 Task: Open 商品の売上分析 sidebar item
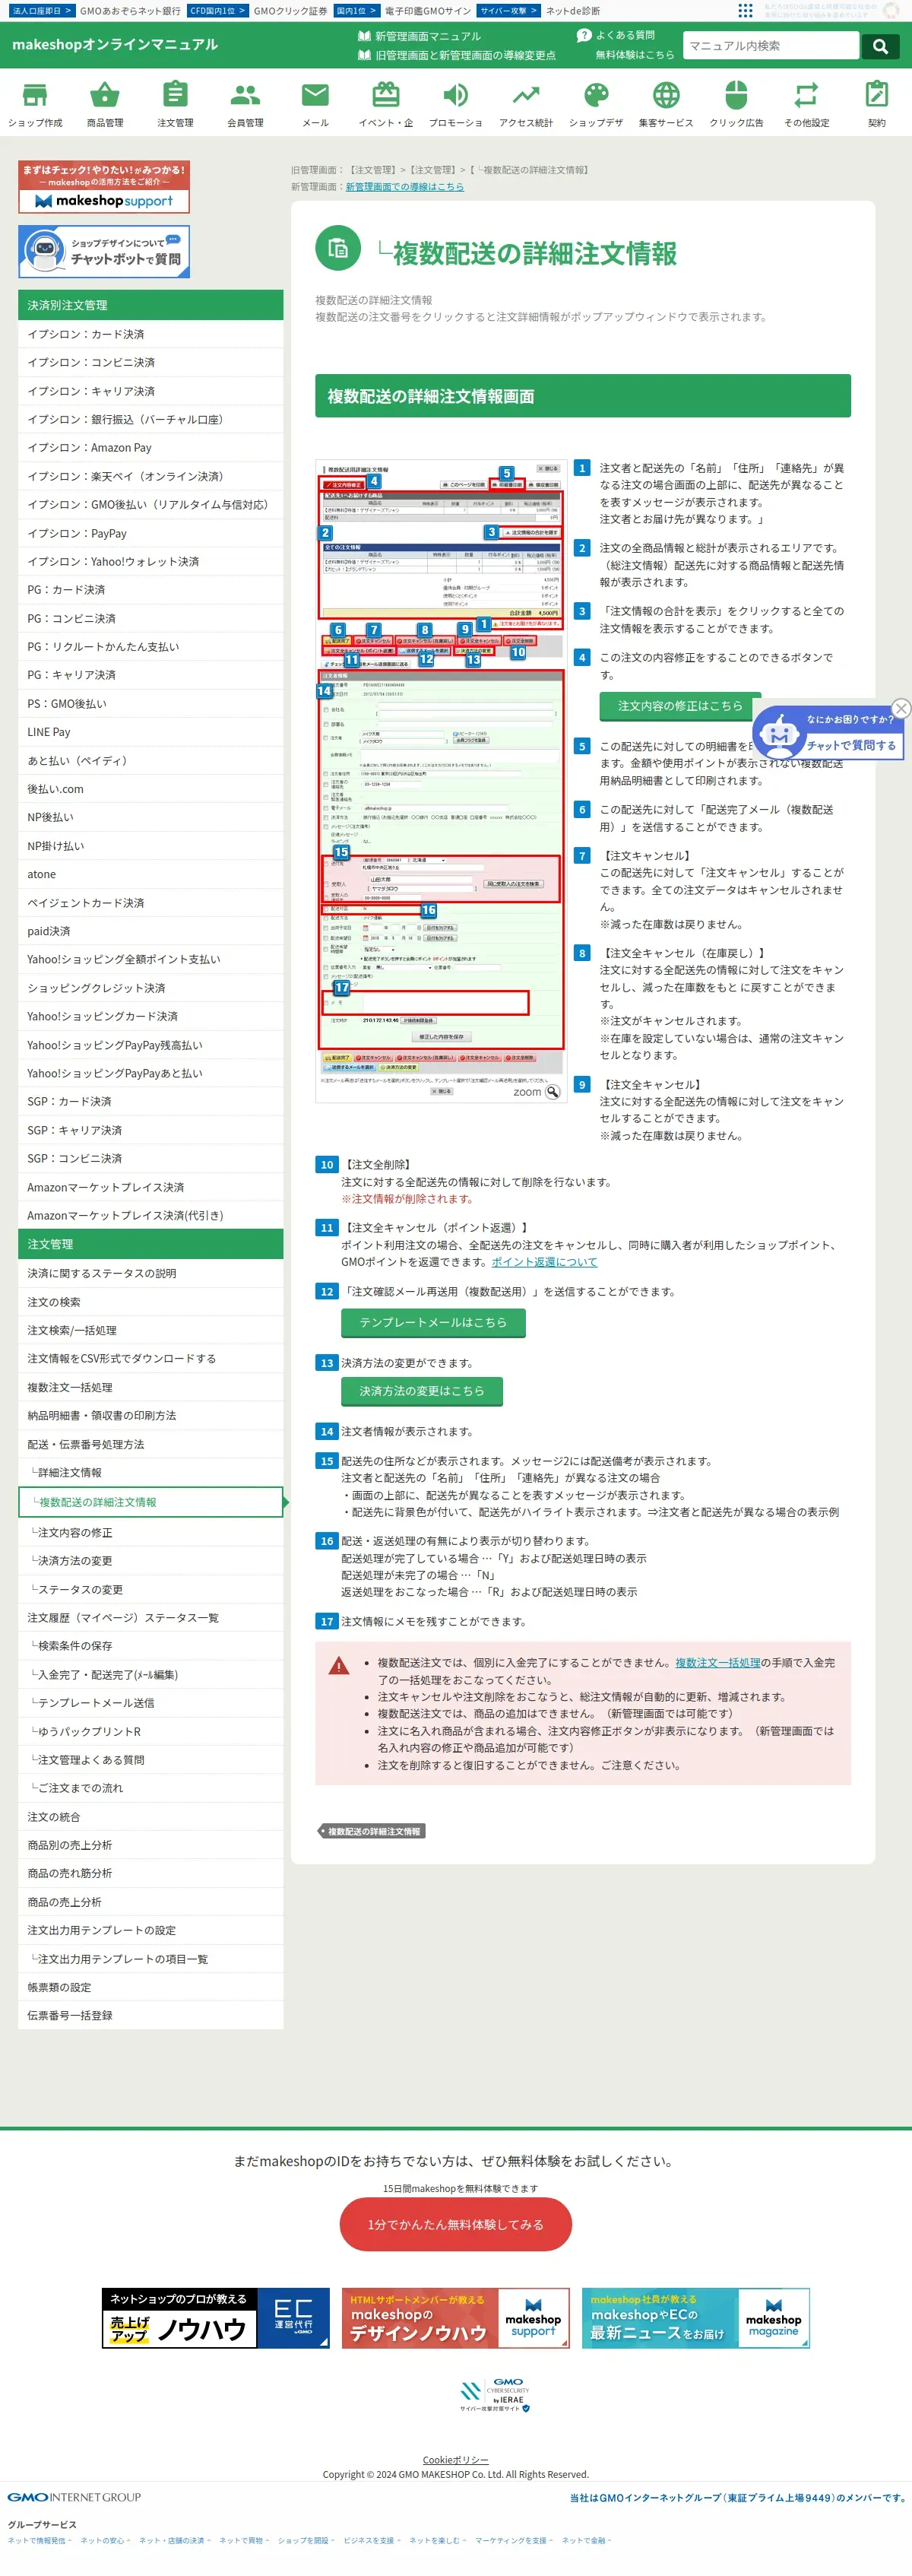[150, 1902]
